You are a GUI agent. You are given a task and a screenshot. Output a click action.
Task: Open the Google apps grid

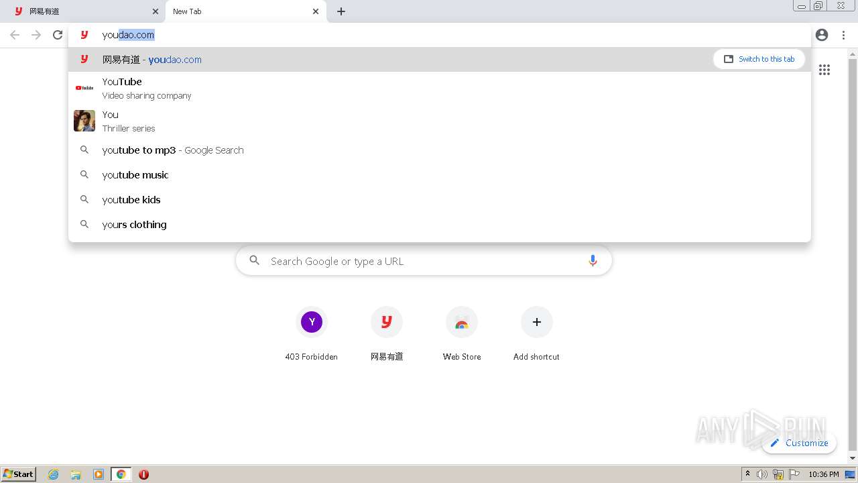[x=824, y=70]
